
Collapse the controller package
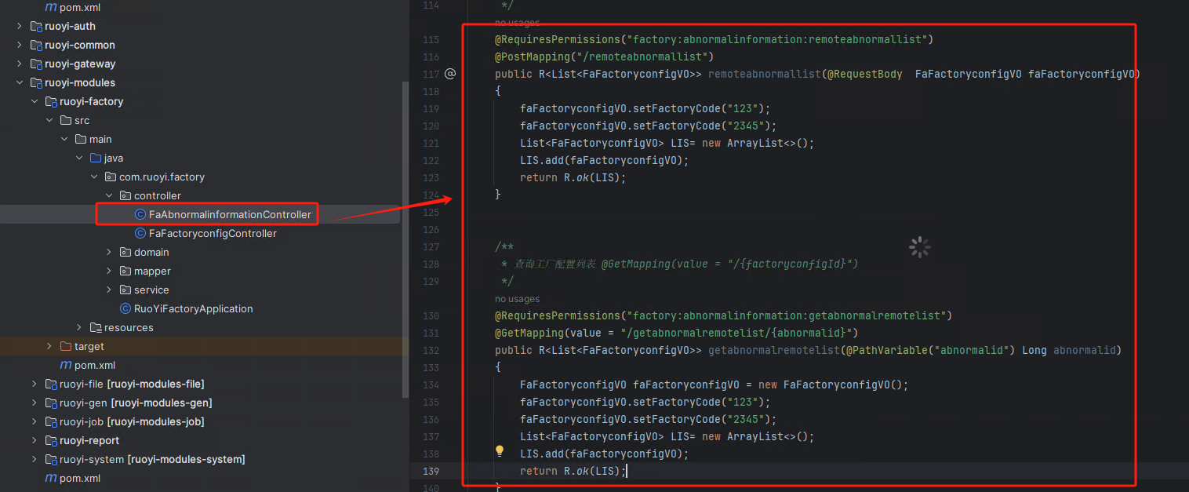109,195
